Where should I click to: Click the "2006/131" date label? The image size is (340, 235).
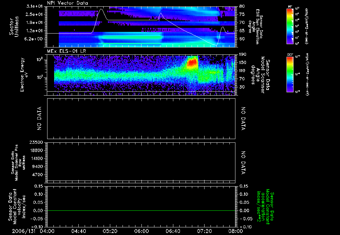point(24,231)
